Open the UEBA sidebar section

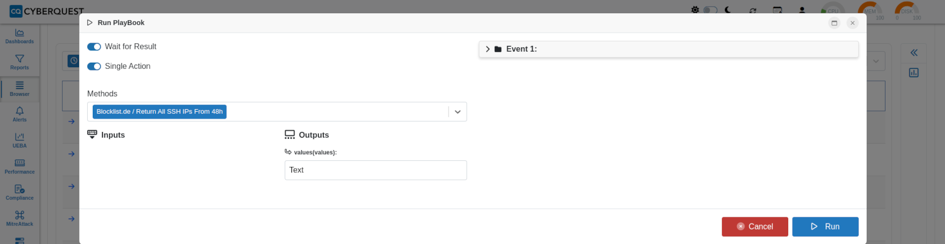(19, 140)
